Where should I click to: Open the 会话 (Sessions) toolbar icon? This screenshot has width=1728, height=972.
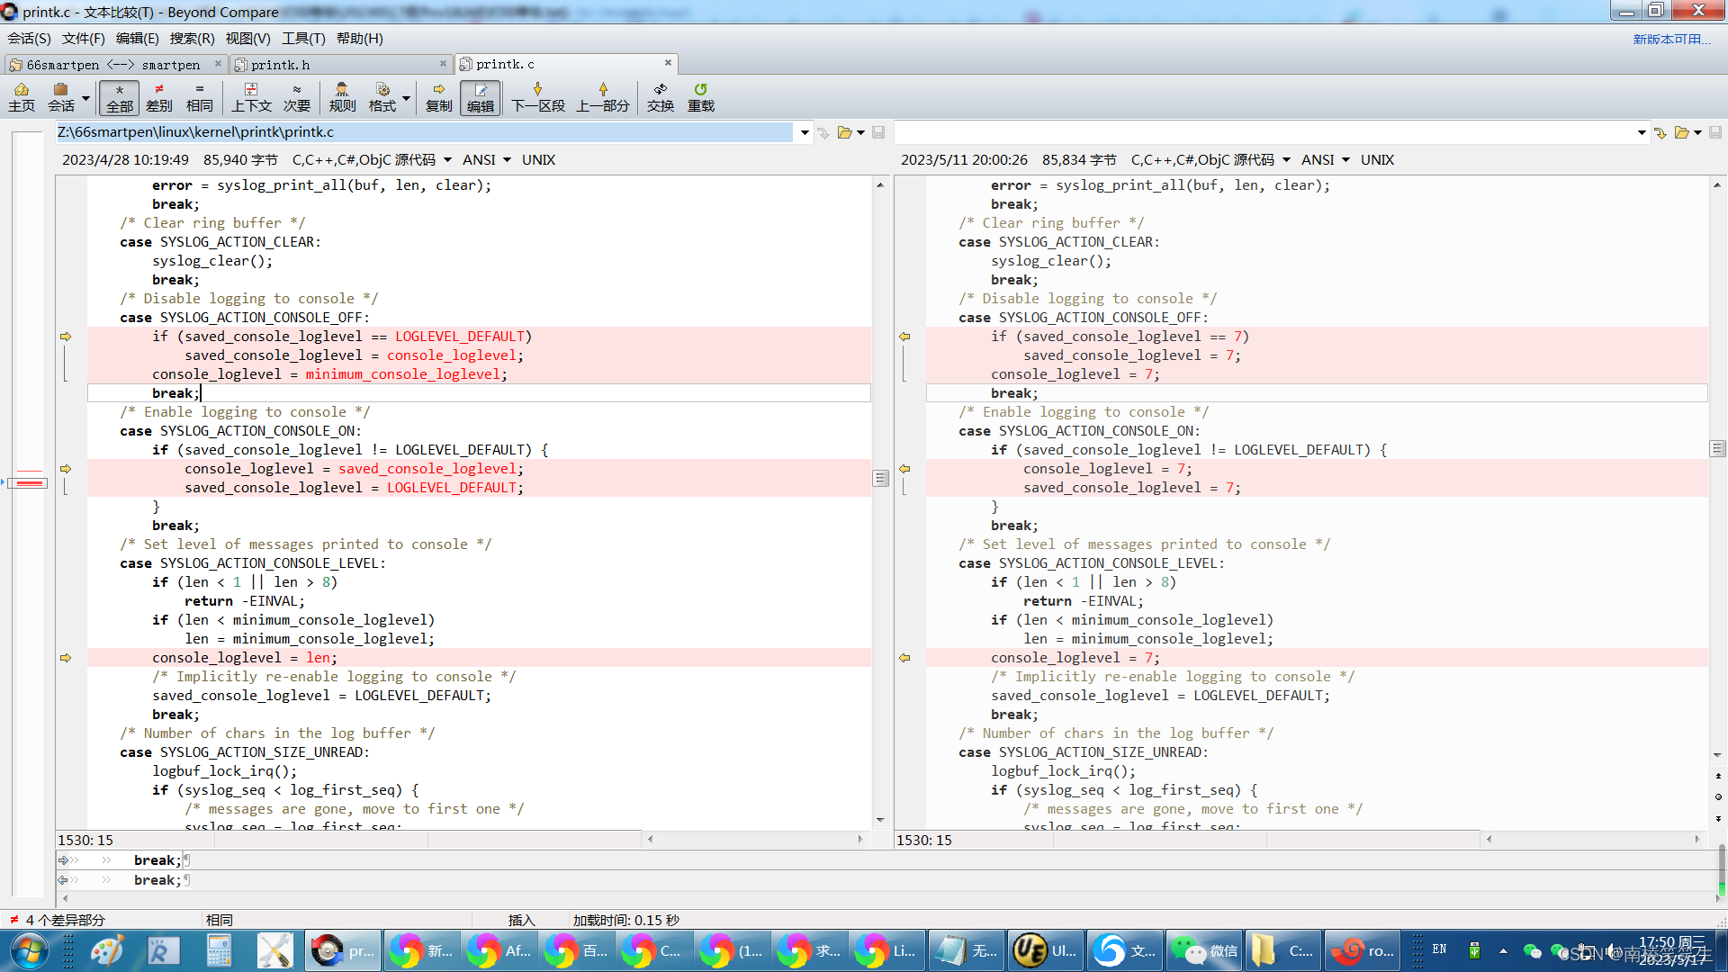point(61,96)
